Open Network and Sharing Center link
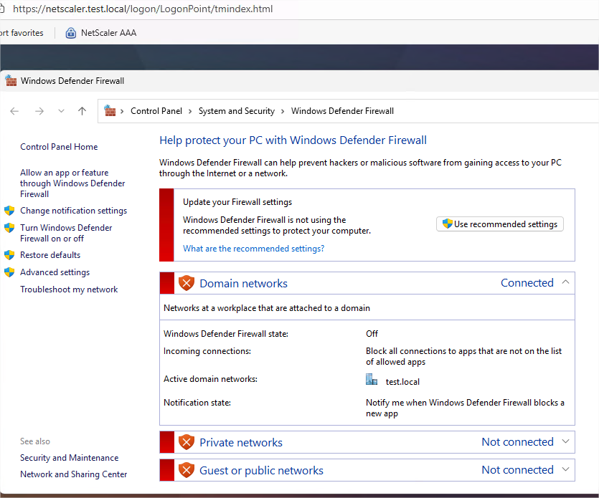Image resolution: width=599 pixels, height=498 pixels. tap(73, 474)
